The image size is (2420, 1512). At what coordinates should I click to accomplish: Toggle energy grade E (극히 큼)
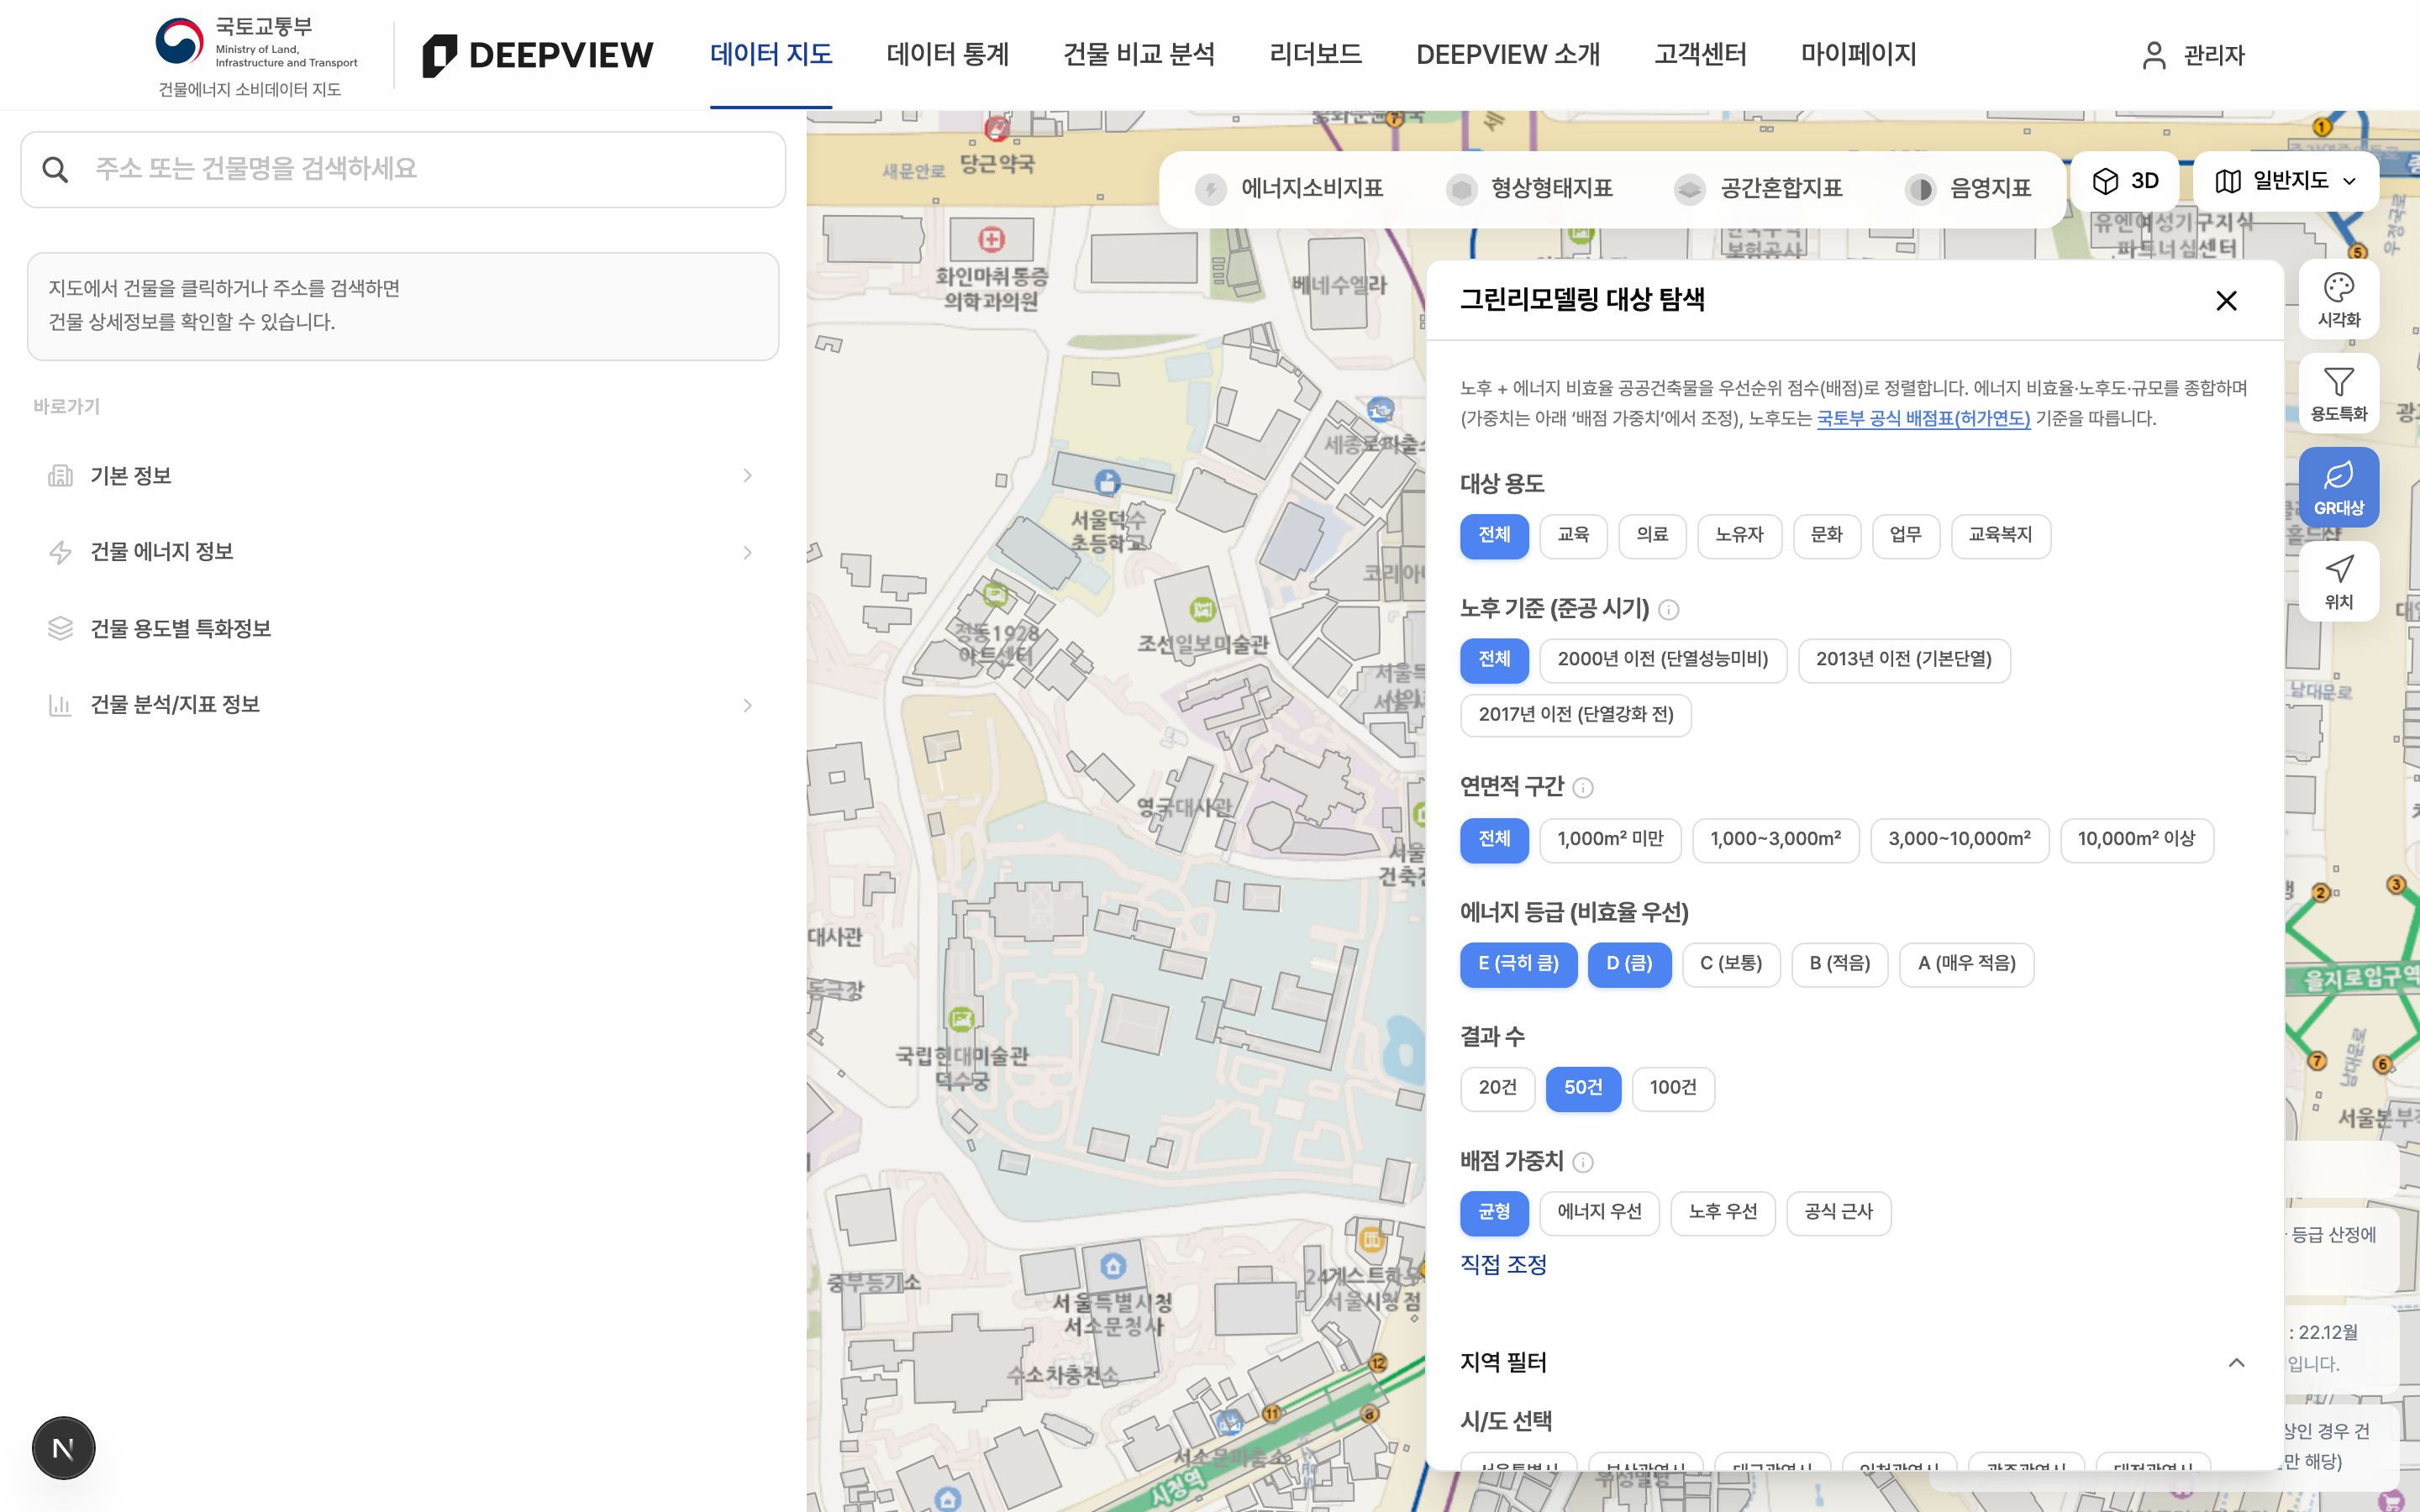1518,964
